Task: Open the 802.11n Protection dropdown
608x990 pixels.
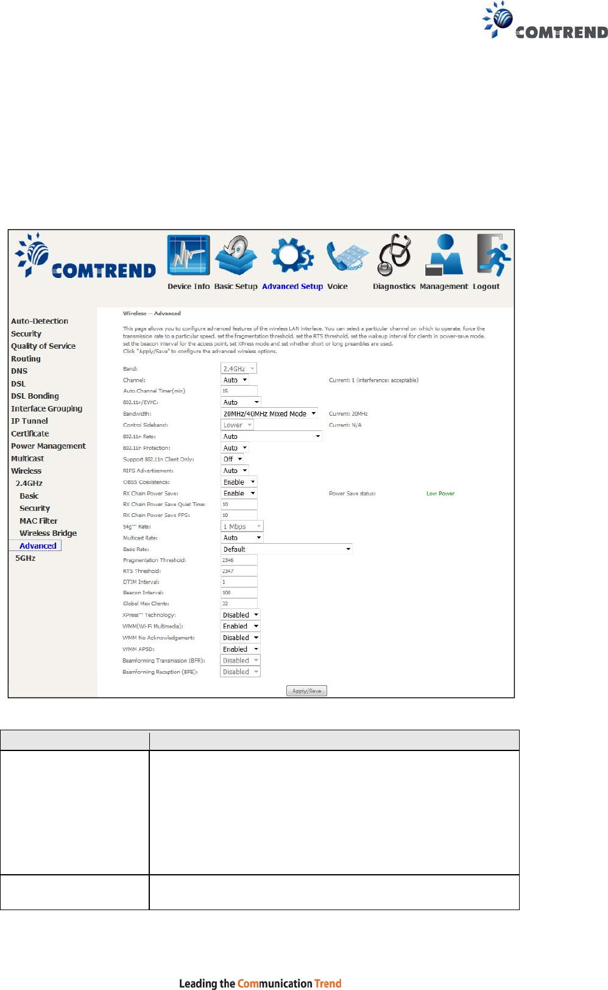Action: click(235, 448)
